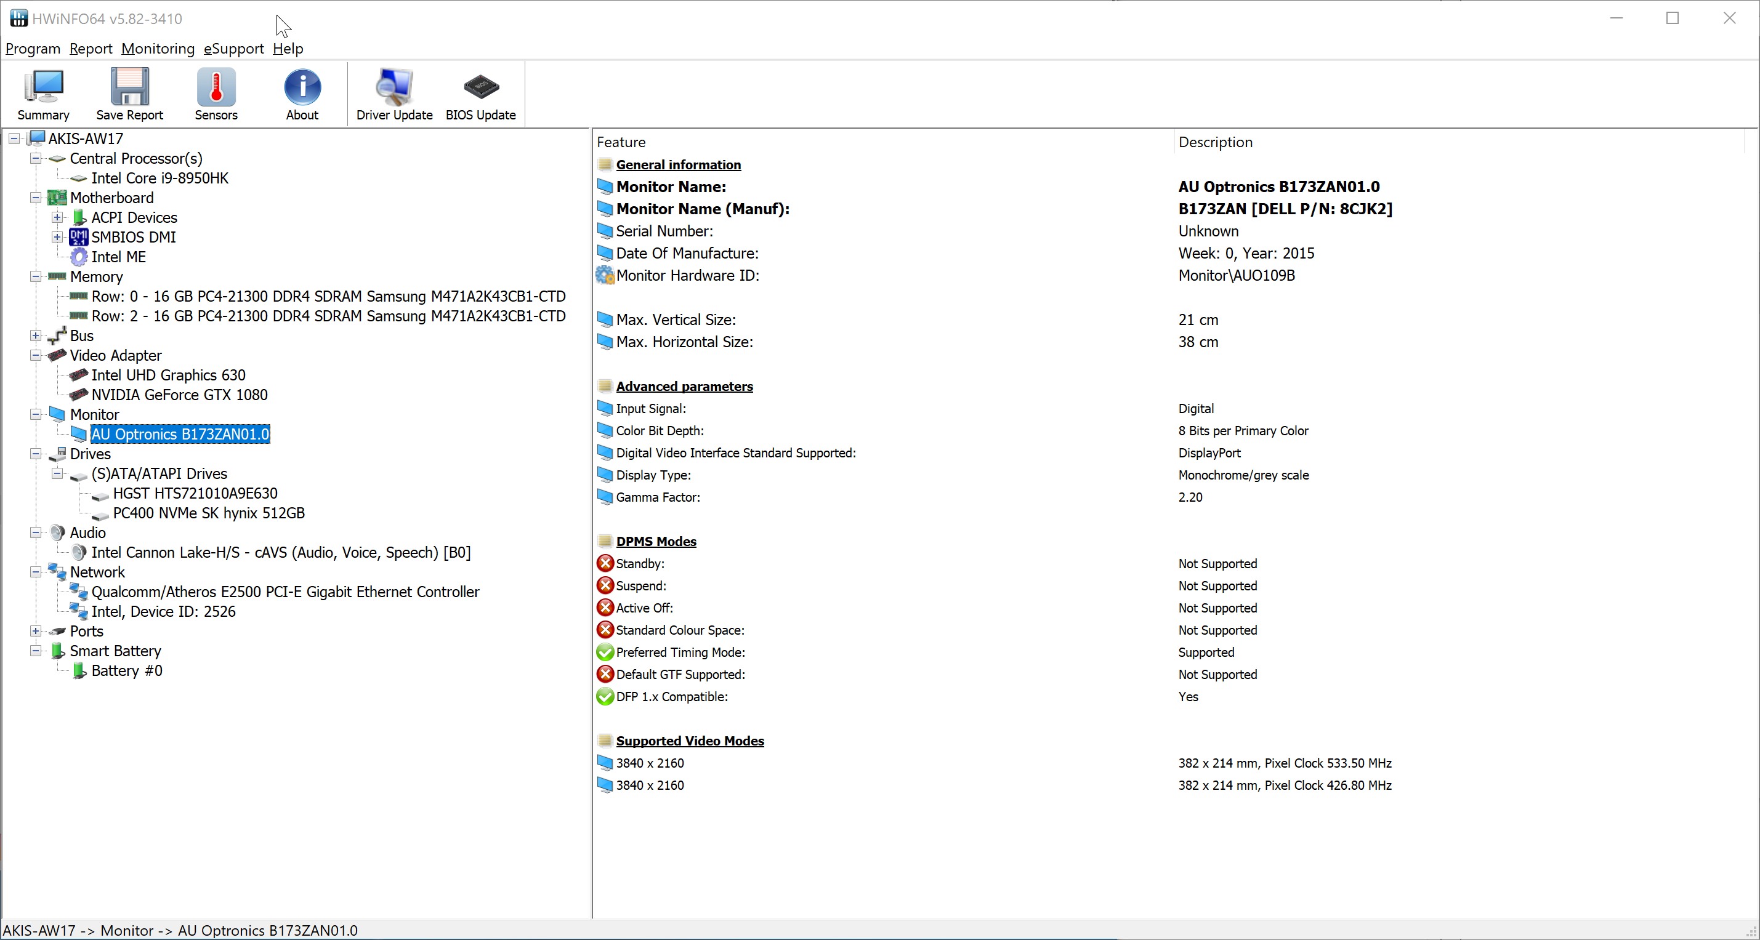Open the eSupport menu
Viewport: 1760px width, 940px height.
point(233,49)
